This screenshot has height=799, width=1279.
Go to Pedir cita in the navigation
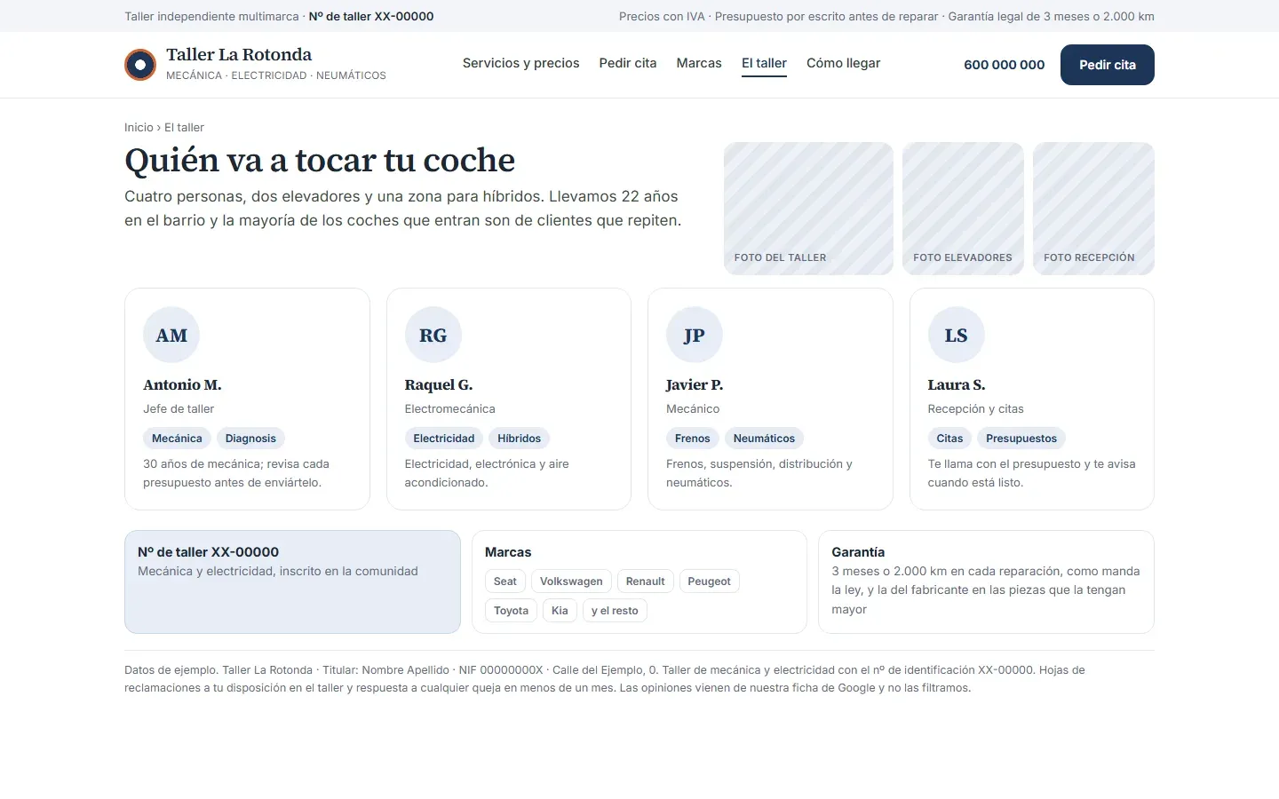click(x=628, y=63)
